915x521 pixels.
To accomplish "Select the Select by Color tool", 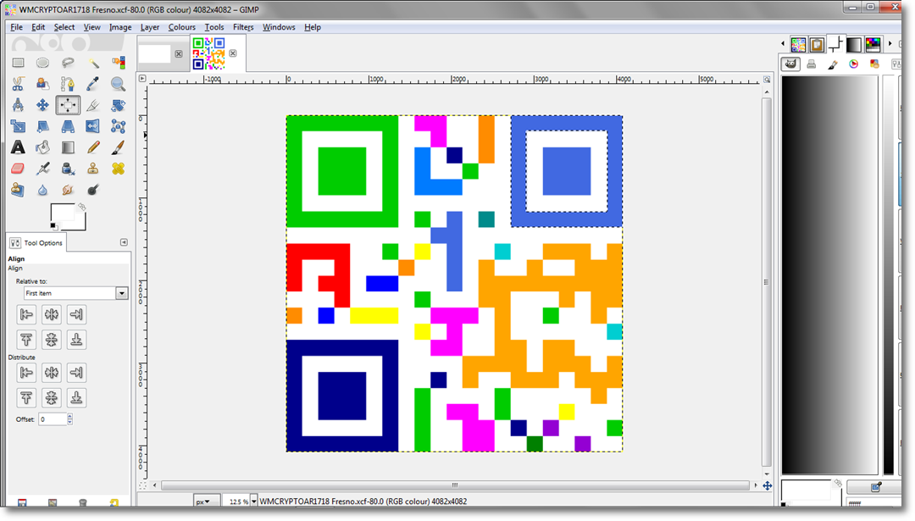I will [119, 63].
